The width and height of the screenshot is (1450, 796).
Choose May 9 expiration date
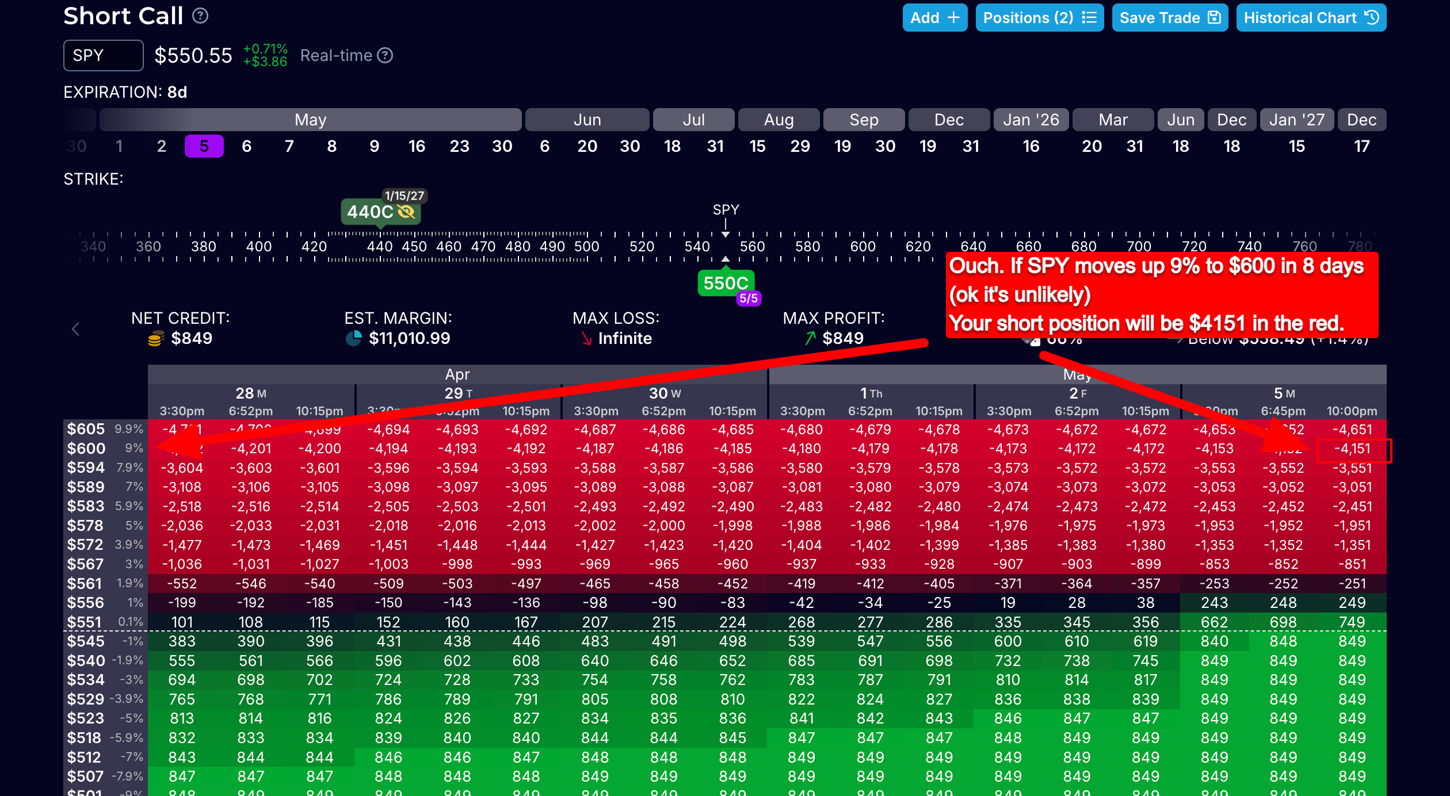[x=375, y=146]
